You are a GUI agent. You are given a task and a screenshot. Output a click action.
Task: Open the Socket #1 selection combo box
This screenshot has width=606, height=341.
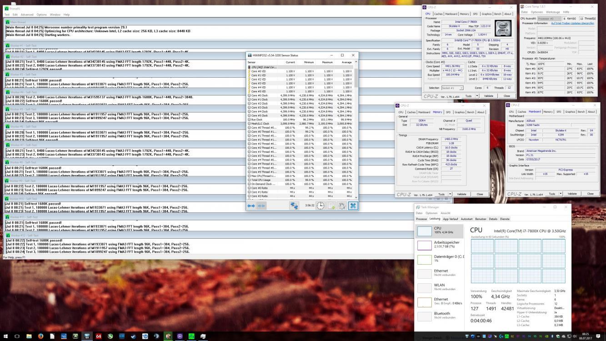coord(452,88)
